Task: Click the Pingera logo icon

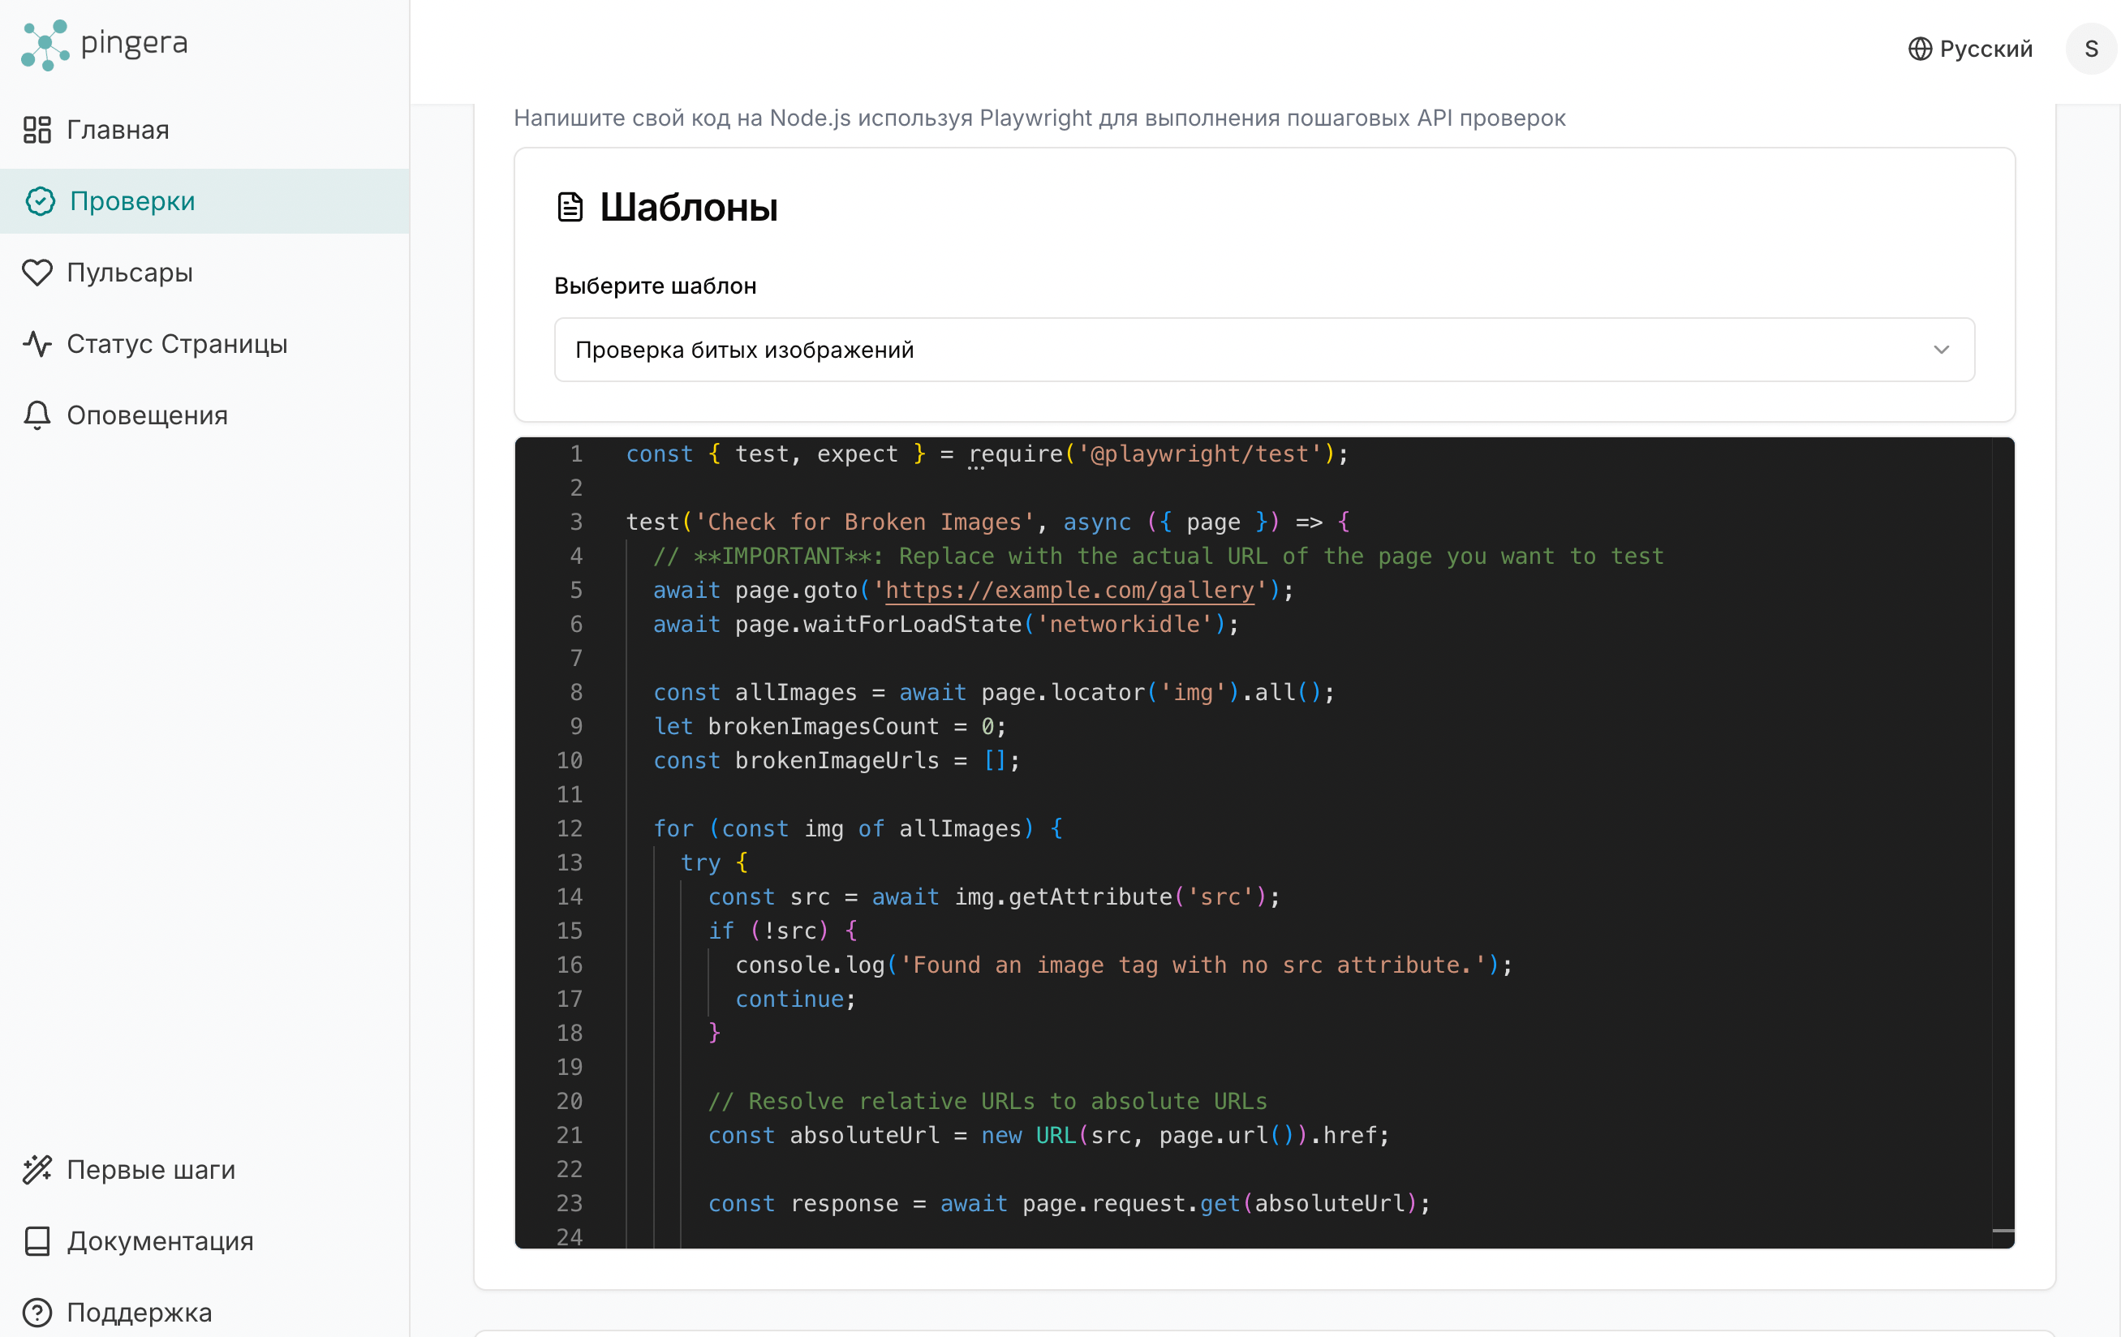Action: coord(45,45)
